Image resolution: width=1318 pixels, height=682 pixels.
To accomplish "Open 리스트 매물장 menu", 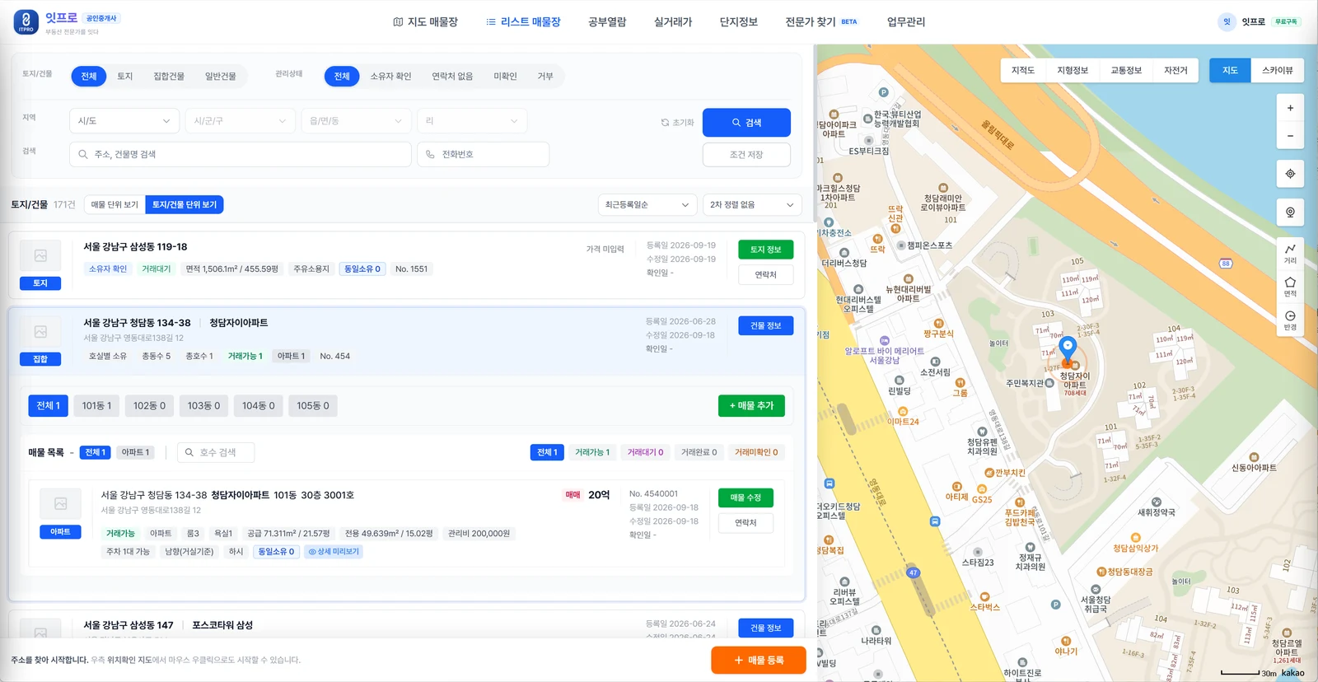I will (523, 22).
